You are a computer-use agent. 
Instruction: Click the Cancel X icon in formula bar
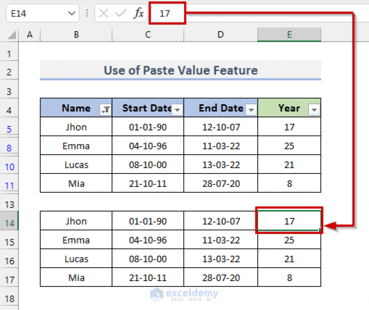click(103, 13)
